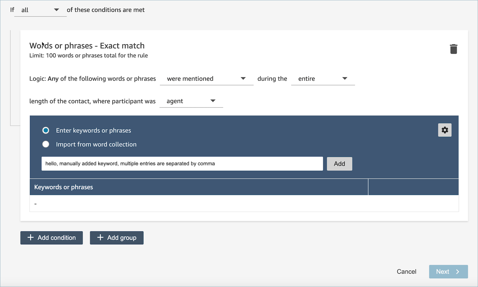Click the dropdown arrow next to 'agent'
478x287 pixels.
[x=213, y=101]
